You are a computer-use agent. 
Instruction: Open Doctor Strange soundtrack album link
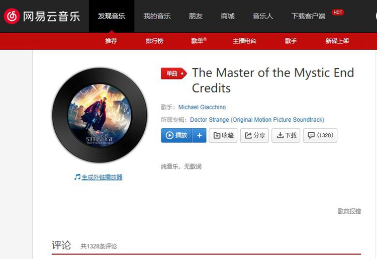coord(257,120)
